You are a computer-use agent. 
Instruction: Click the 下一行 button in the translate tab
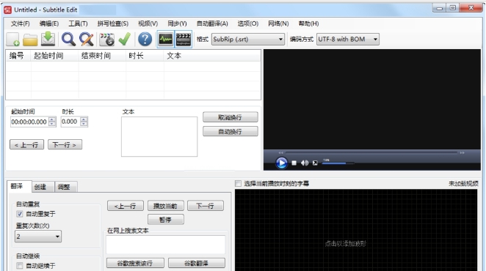click(206, 206)
